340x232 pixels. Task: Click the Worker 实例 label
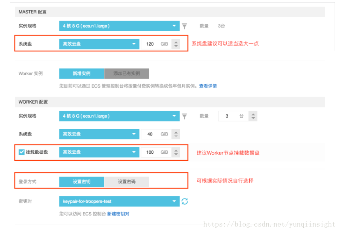[x=31, y=74]
